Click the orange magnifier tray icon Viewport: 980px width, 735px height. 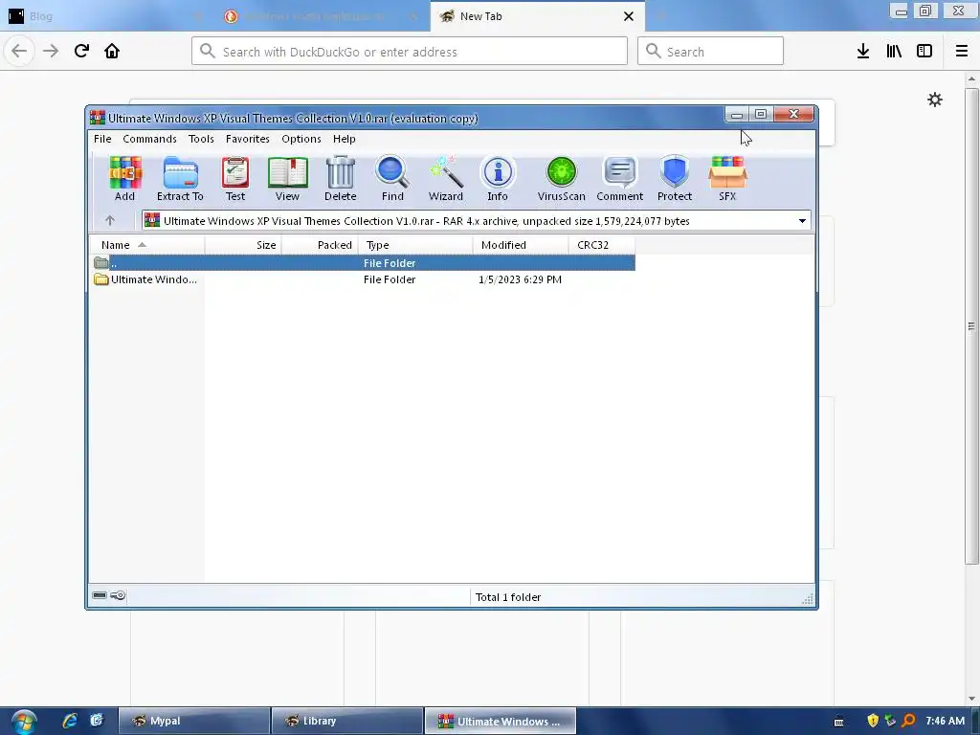[x=908, y=721]
